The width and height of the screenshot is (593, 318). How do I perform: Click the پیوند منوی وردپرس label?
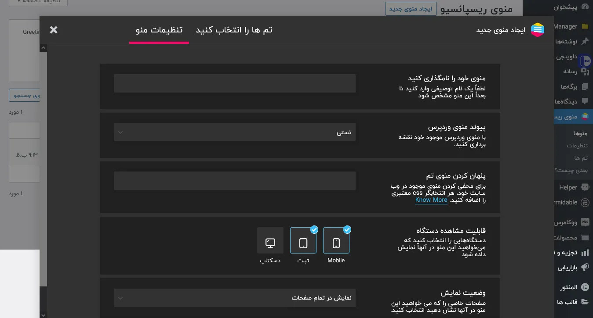(x=457, y=127)
